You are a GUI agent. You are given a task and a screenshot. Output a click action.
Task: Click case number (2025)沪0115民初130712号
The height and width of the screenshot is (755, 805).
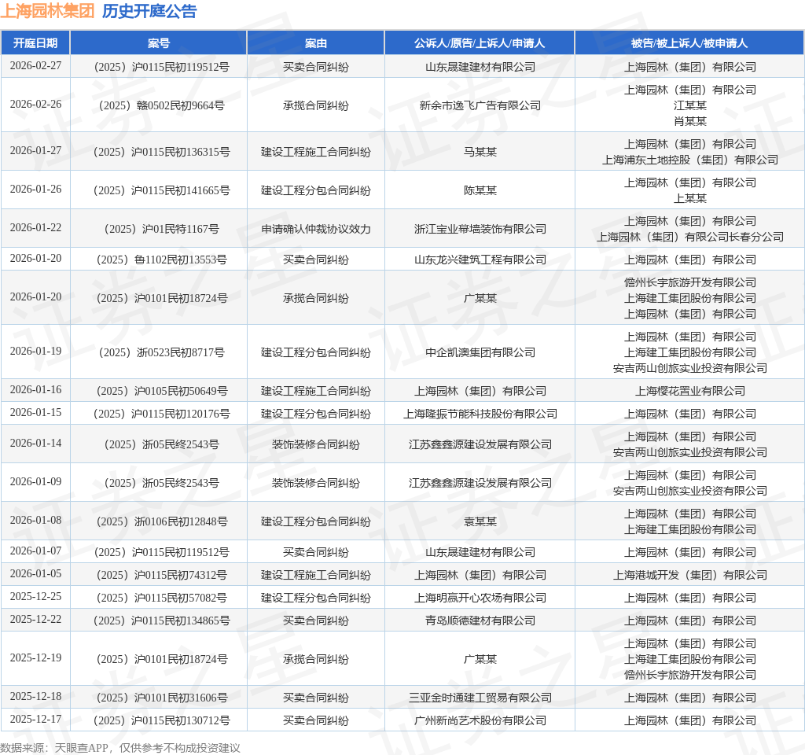point(162,720)
